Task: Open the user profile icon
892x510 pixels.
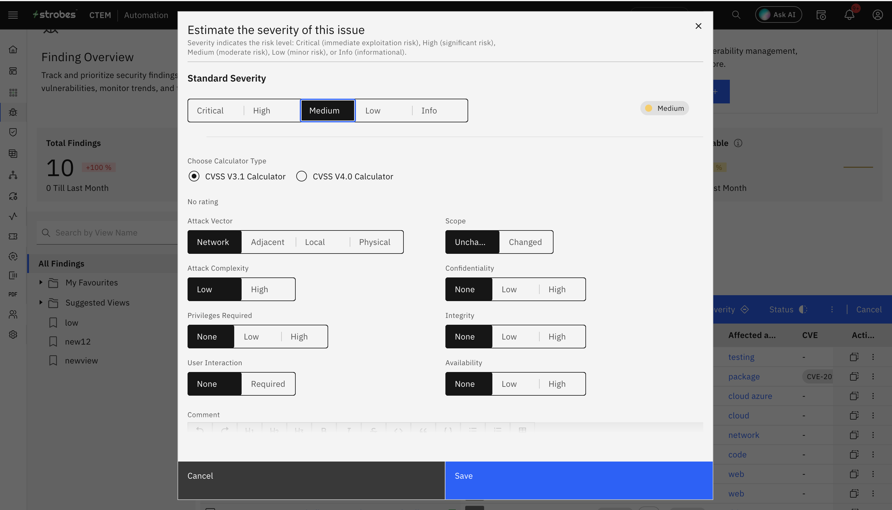Action: pyautogui.click(x=877, y=15)
